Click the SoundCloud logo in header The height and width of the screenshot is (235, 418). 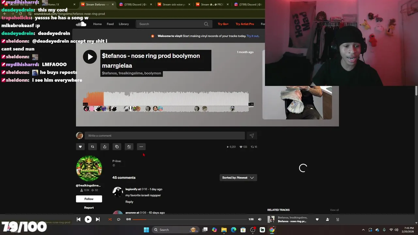(81, 24)
